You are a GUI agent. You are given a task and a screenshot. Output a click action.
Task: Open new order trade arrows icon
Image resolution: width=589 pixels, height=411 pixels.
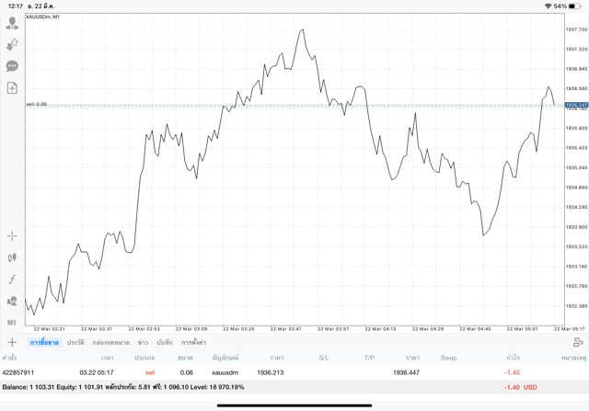tap(12, 44)
